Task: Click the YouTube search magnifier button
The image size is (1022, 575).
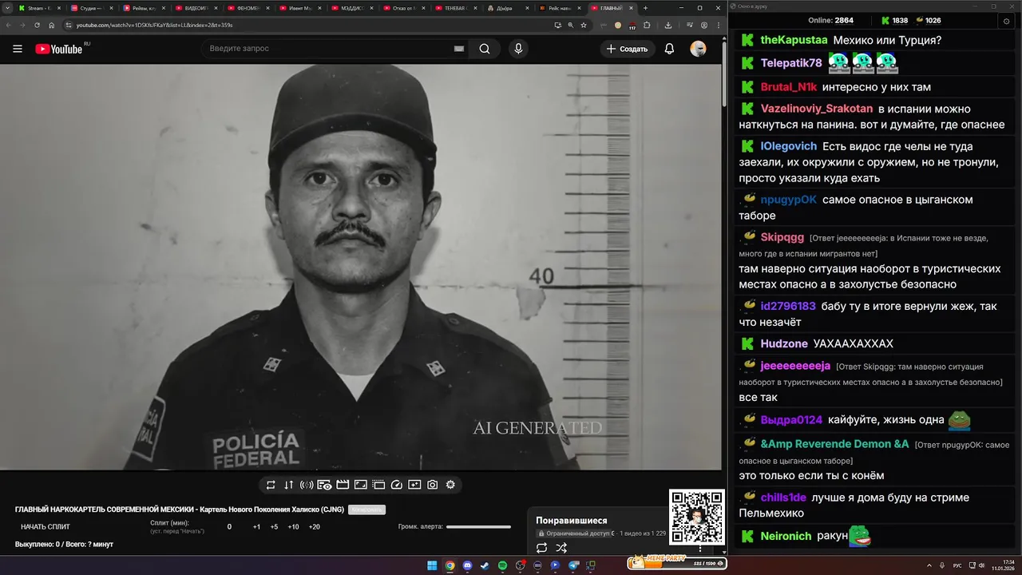Action: click(485, 49)
